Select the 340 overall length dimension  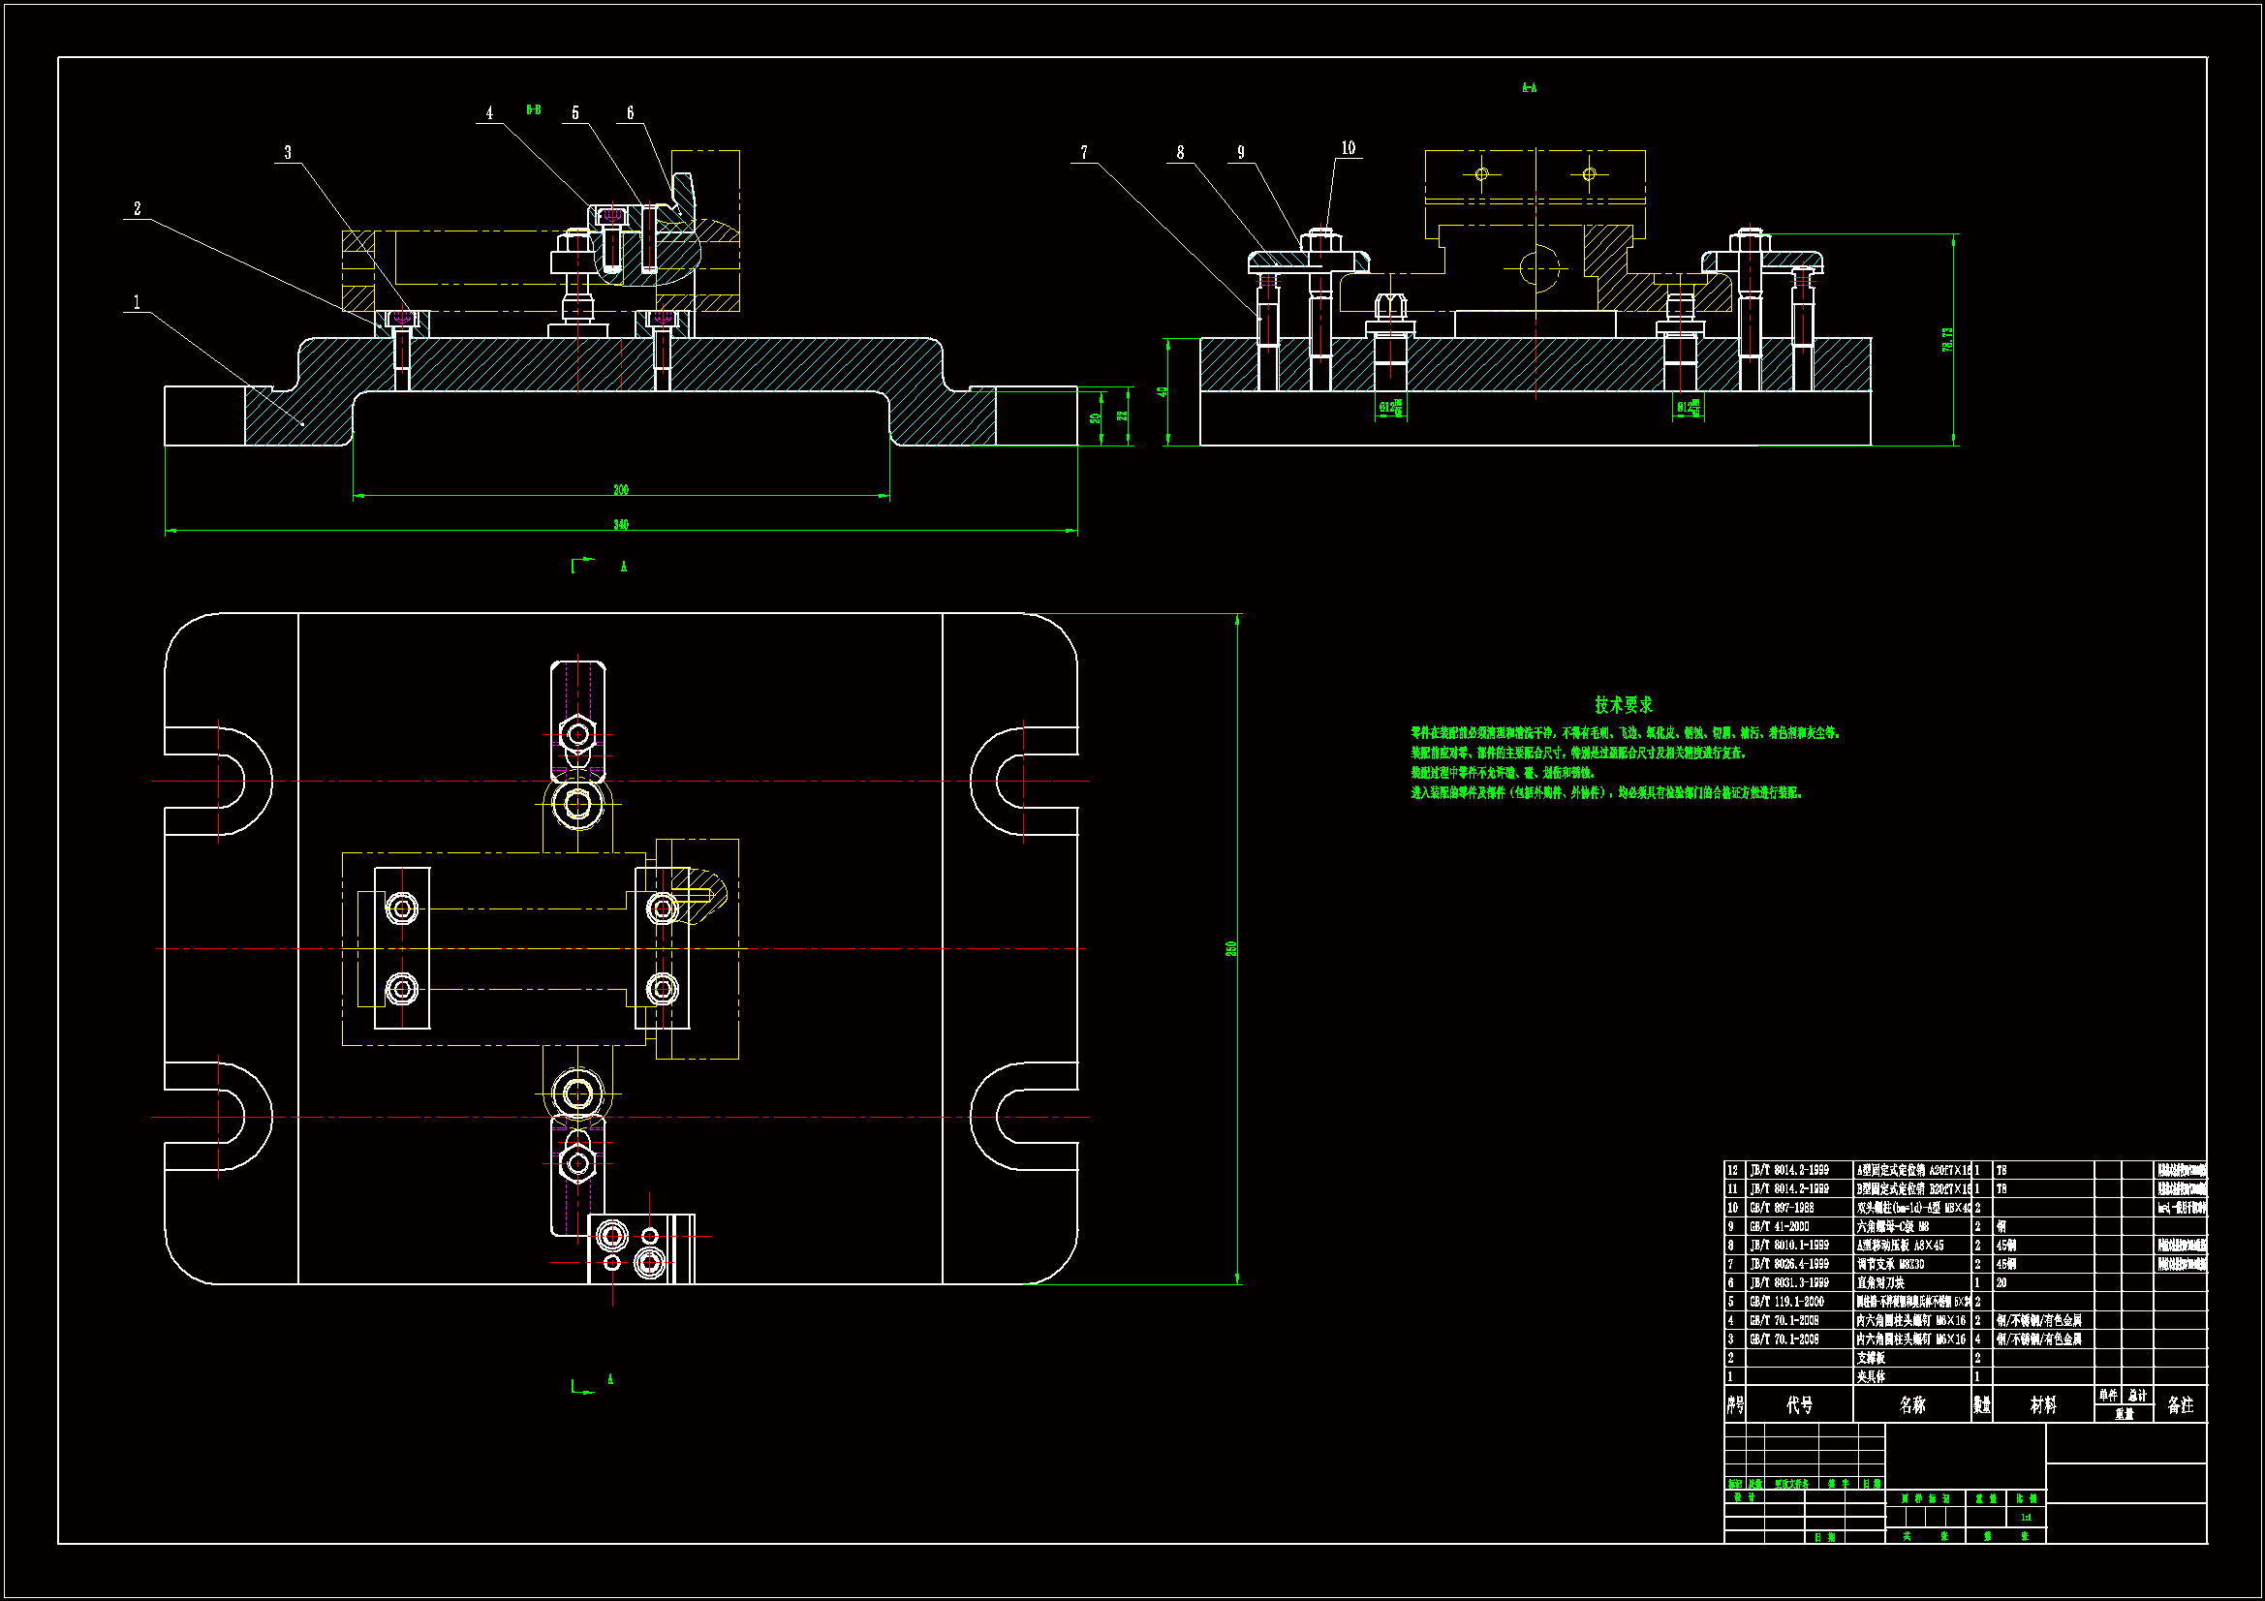[x=621, y=525]
